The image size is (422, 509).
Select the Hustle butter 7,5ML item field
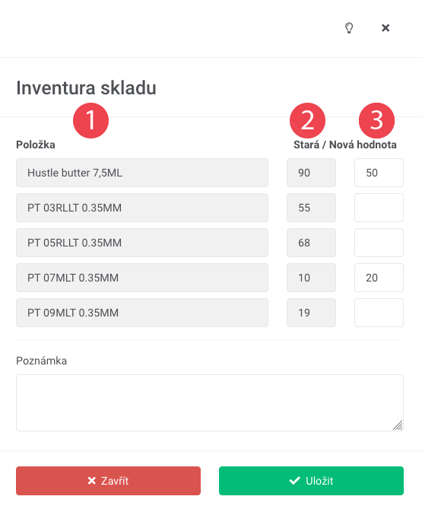point(142,173)
